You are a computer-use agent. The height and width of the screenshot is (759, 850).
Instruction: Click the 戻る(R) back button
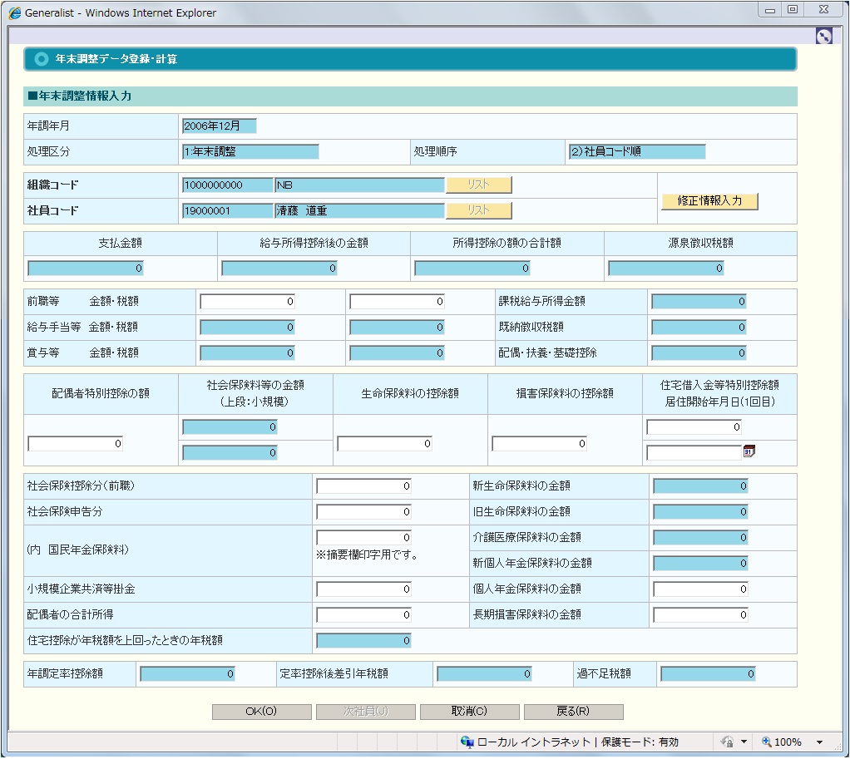coord(573,712)
